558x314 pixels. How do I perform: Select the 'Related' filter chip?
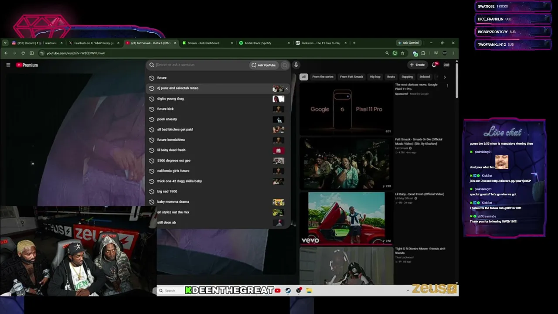[425, 77]
